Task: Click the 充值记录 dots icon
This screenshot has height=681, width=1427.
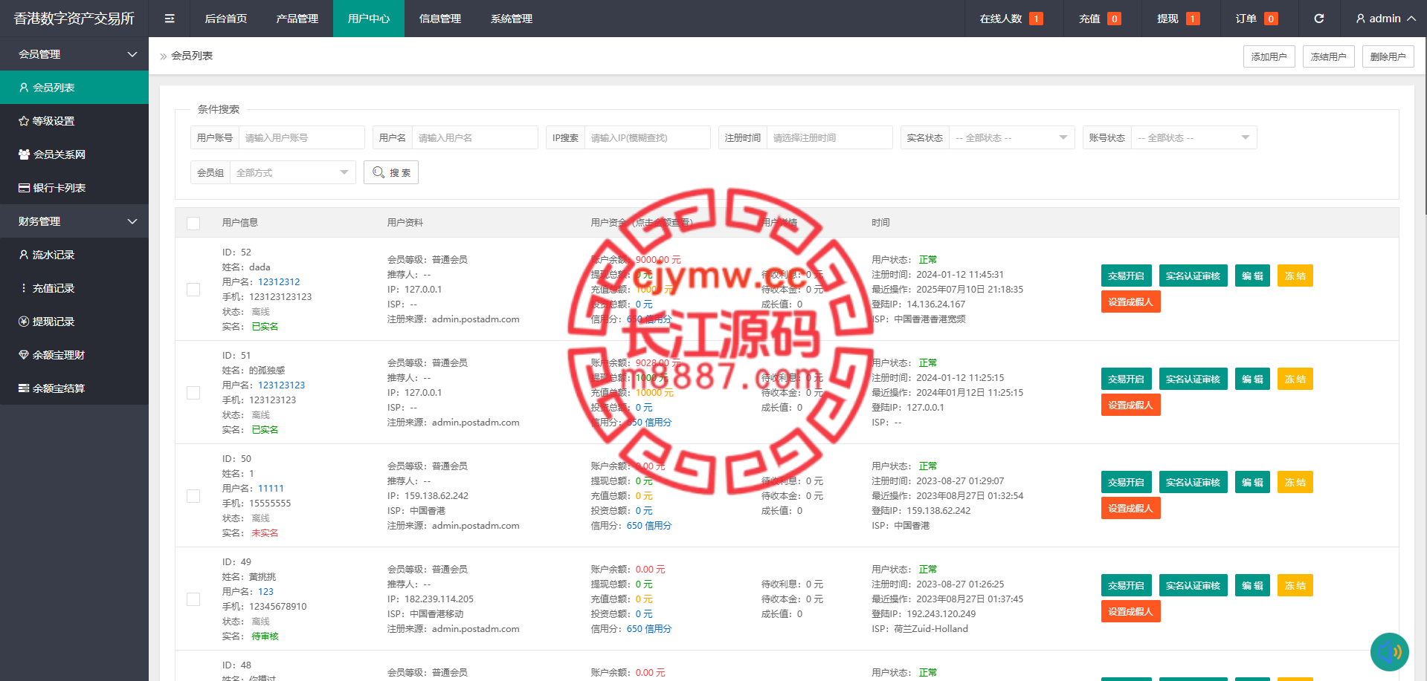Action: pos(24,288)
